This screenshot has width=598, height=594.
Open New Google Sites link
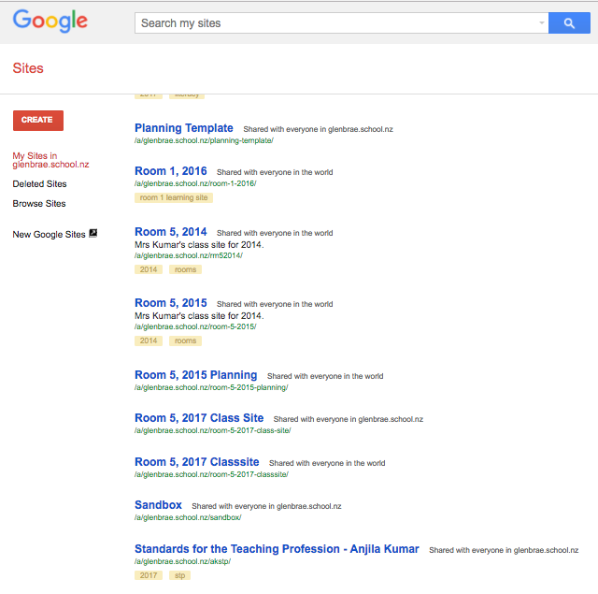49,235
